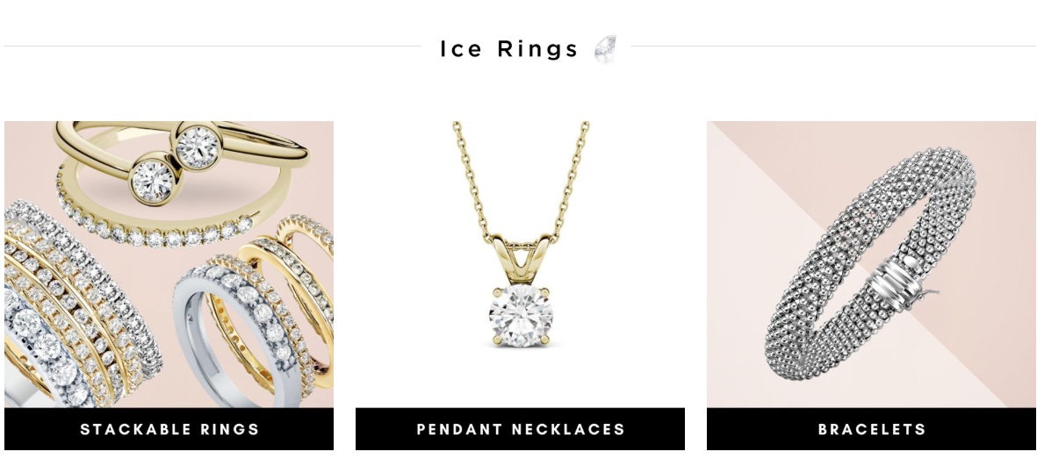Open the silver bracelet product image
1037x466 pixels.
pyautogui.click(x=871, y=264)
